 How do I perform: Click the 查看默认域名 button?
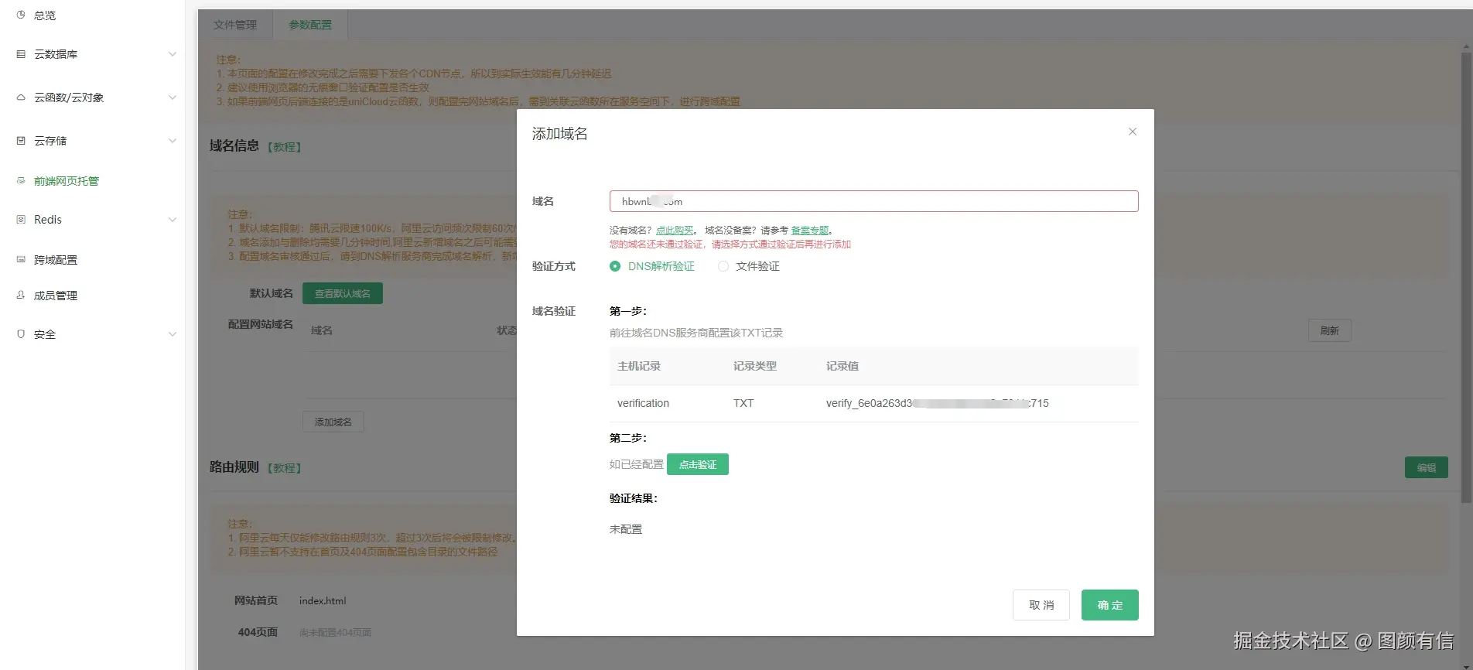343,293
